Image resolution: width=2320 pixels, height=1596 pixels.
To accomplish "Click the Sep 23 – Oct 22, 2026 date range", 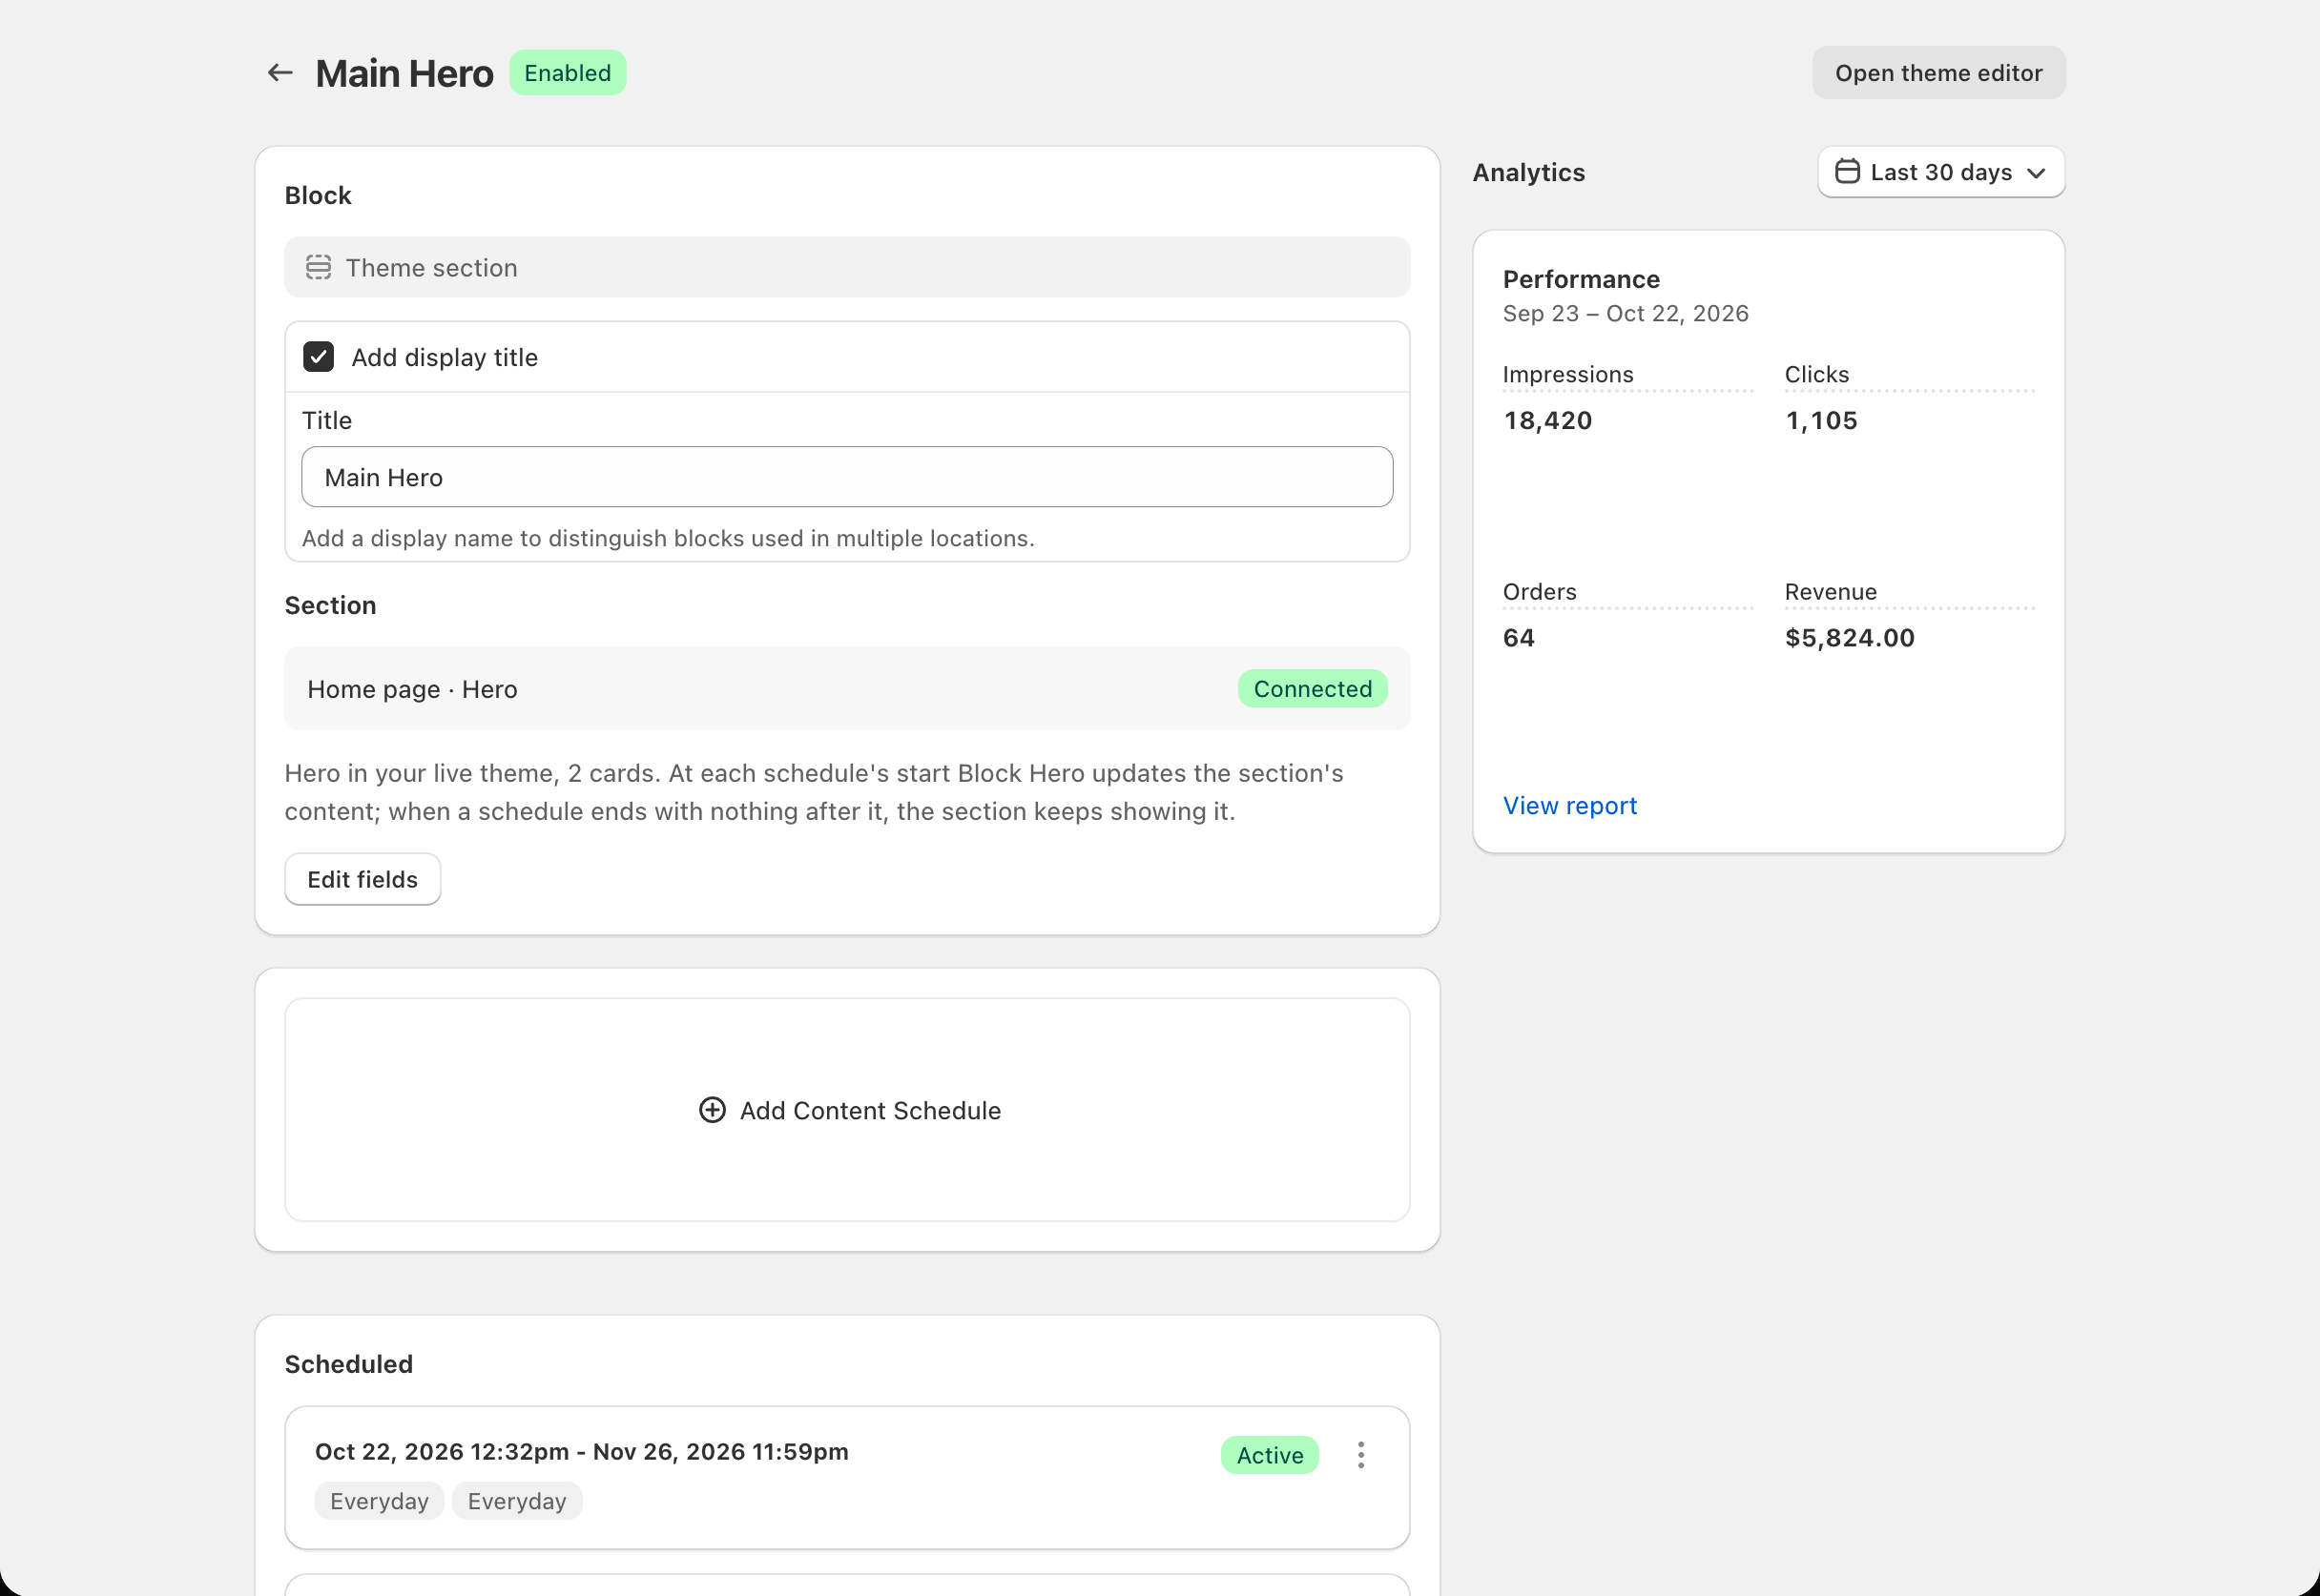I will point(1626,314).
